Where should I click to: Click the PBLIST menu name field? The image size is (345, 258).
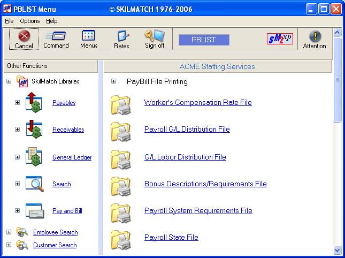point(204,40)
